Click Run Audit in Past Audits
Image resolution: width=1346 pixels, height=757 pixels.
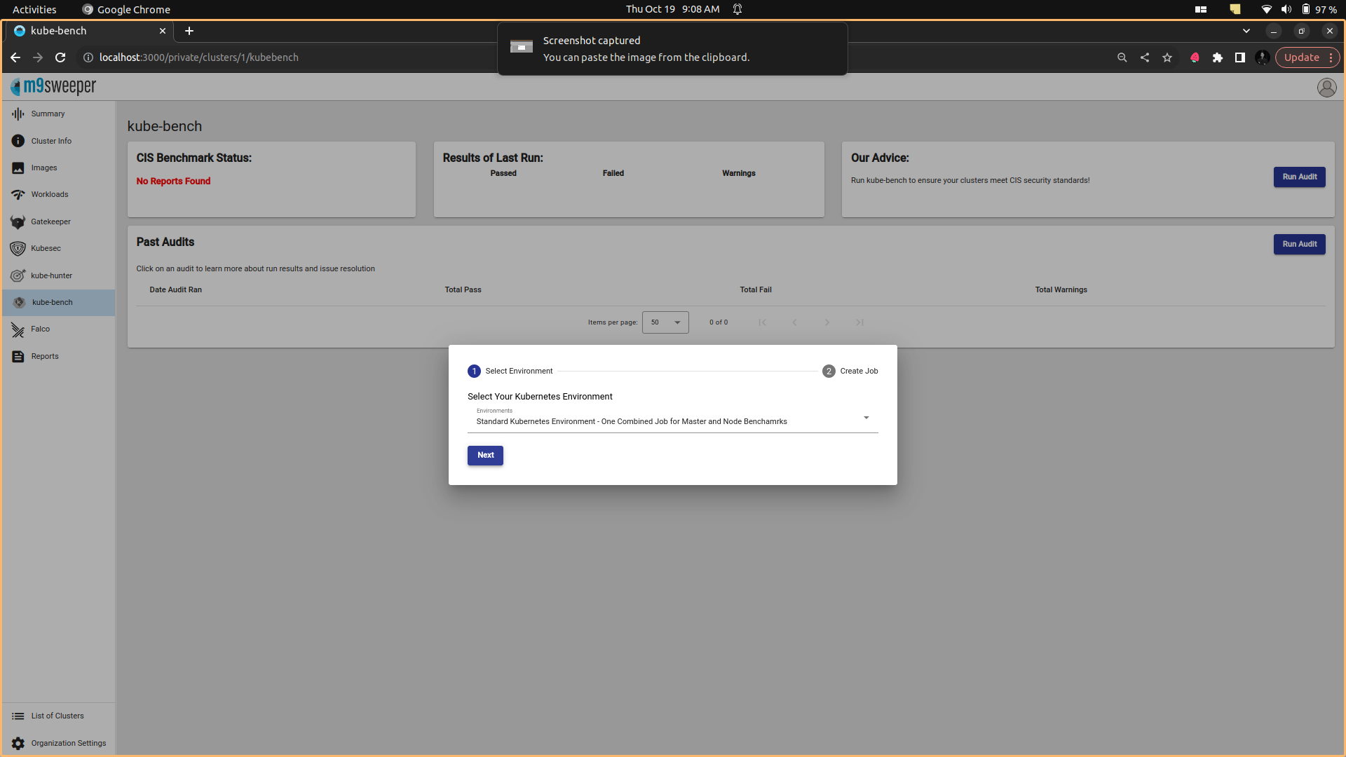pos(1299,244)
